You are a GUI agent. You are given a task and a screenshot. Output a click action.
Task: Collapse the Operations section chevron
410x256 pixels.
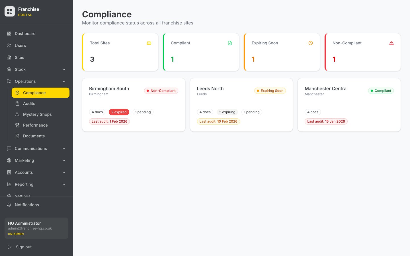[x=64, y=81]
